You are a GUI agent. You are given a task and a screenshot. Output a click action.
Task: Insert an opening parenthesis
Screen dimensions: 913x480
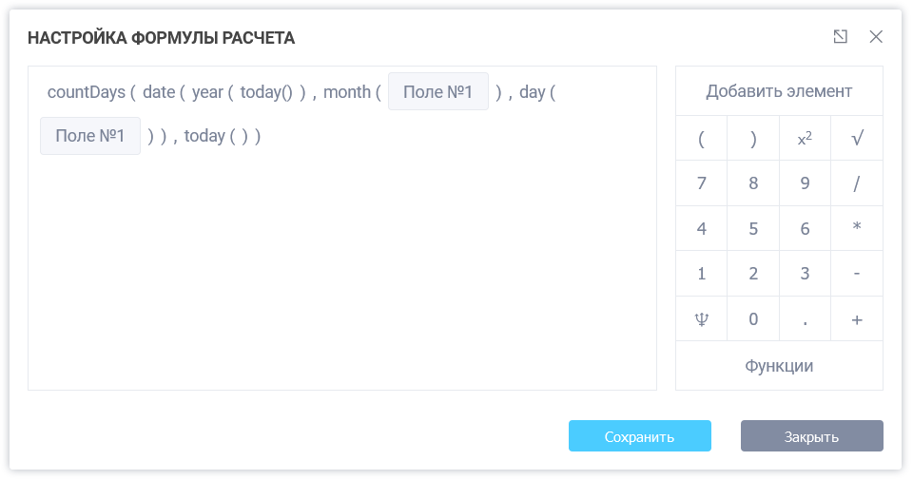click(701, 139)
